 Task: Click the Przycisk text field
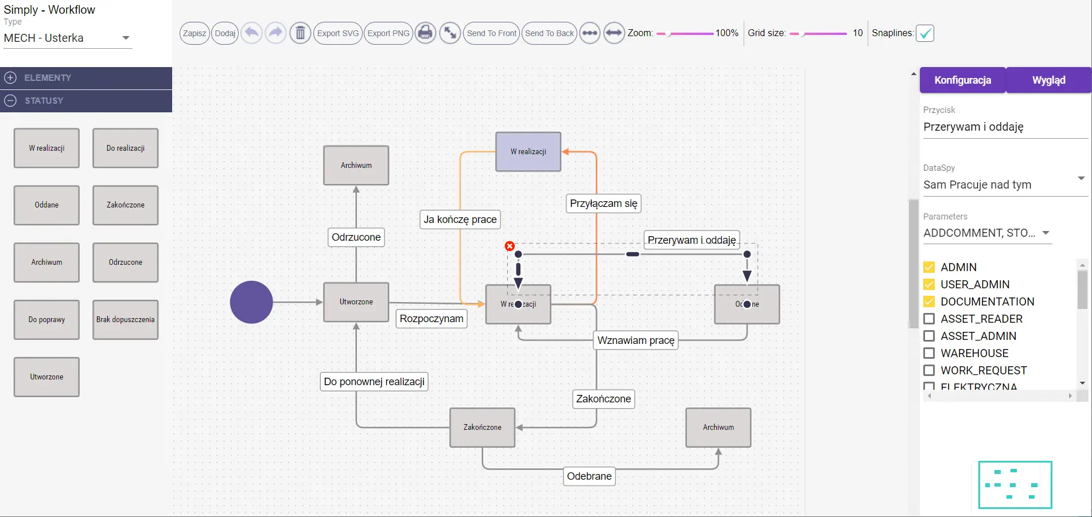[x=1004, y=127]
